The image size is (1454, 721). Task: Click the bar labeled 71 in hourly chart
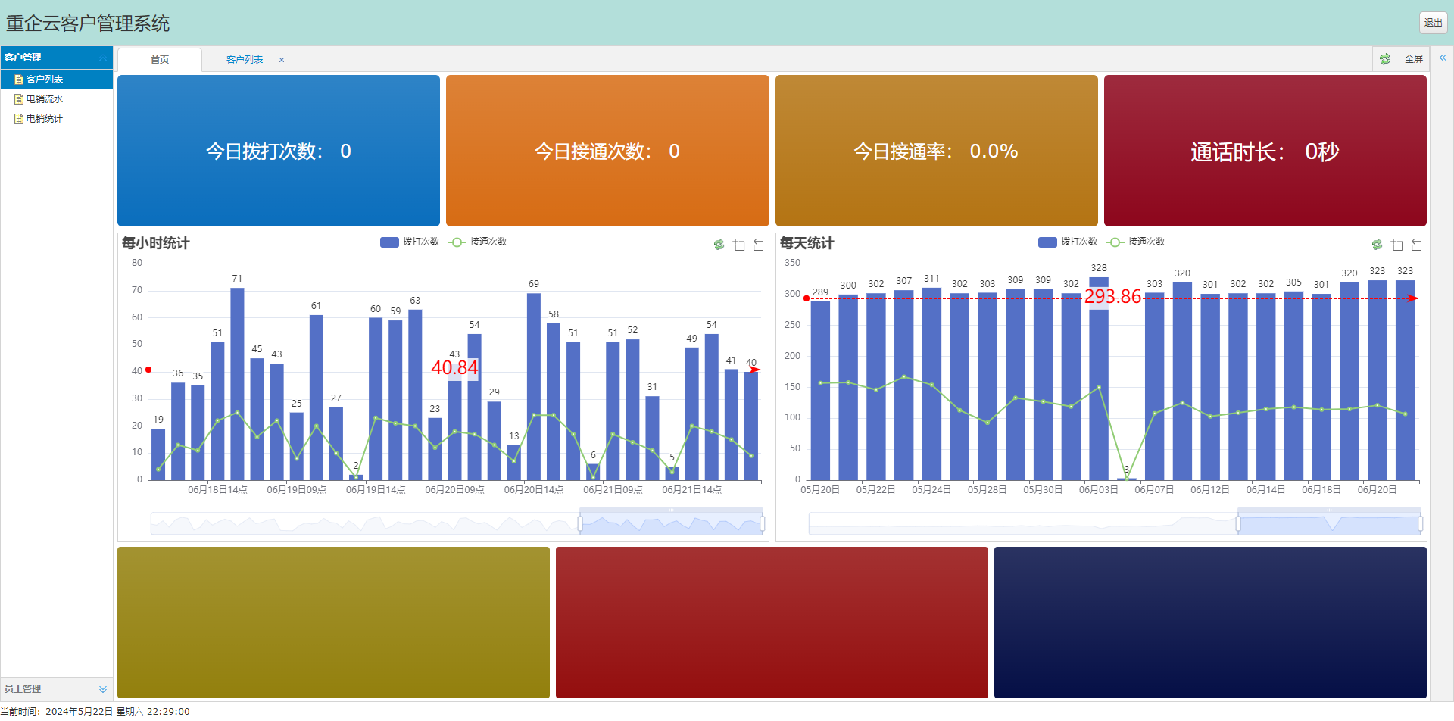(x=237, y=384)
